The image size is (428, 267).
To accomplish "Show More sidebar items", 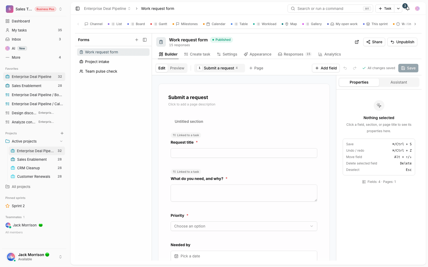I will (34, 57).
